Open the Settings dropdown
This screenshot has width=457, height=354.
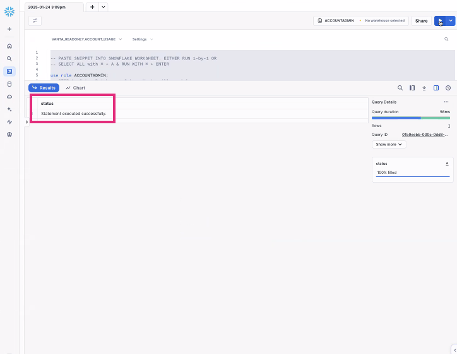(x=143, y=39)
